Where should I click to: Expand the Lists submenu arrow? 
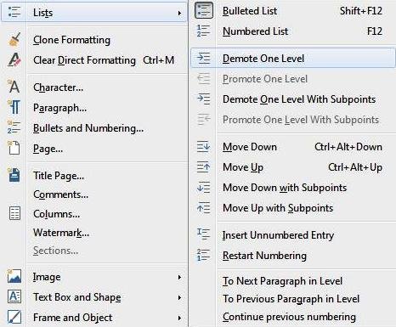(x=179, y=13)
